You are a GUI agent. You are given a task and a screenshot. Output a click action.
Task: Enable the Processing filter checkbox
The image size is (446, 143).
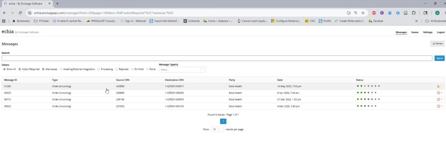pyautogui.click(x=99, y=69)
